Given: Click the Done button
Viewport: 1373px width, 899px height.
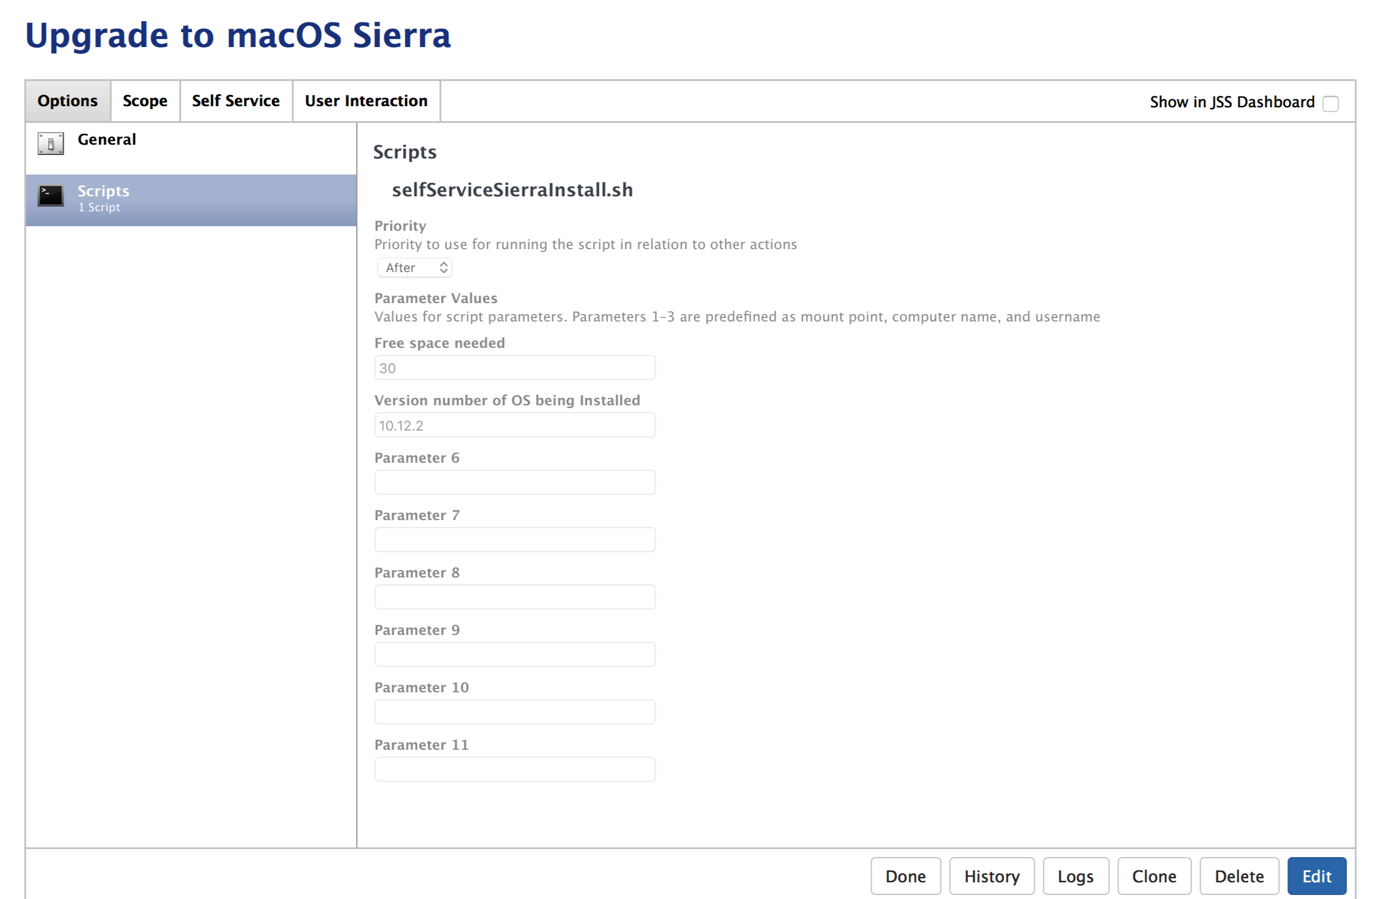Looking at the screenshot, I should 905,876.
